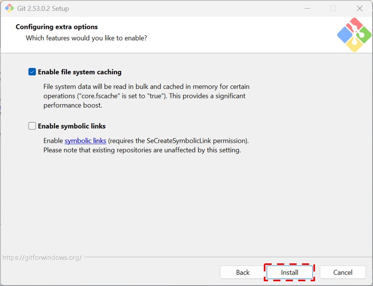Close the Git Setup window
The image size is (373, 286).
tap(359, 8)
